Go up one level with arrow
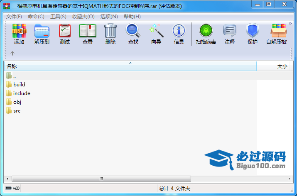Image resolution: width=297 pixels, height=196 pixels. 12,53
